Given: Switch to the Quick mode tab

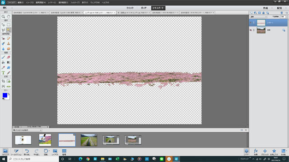Looking at the screenshot, I should [x=130, y=8].
